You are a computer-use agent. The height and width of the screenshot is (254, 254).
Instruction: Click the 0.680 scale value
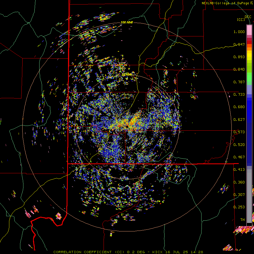coord(239,107)
